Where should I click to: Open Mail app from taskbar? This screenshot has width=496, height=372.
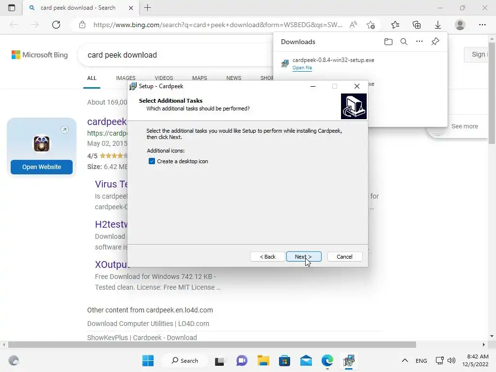[306, 360]
